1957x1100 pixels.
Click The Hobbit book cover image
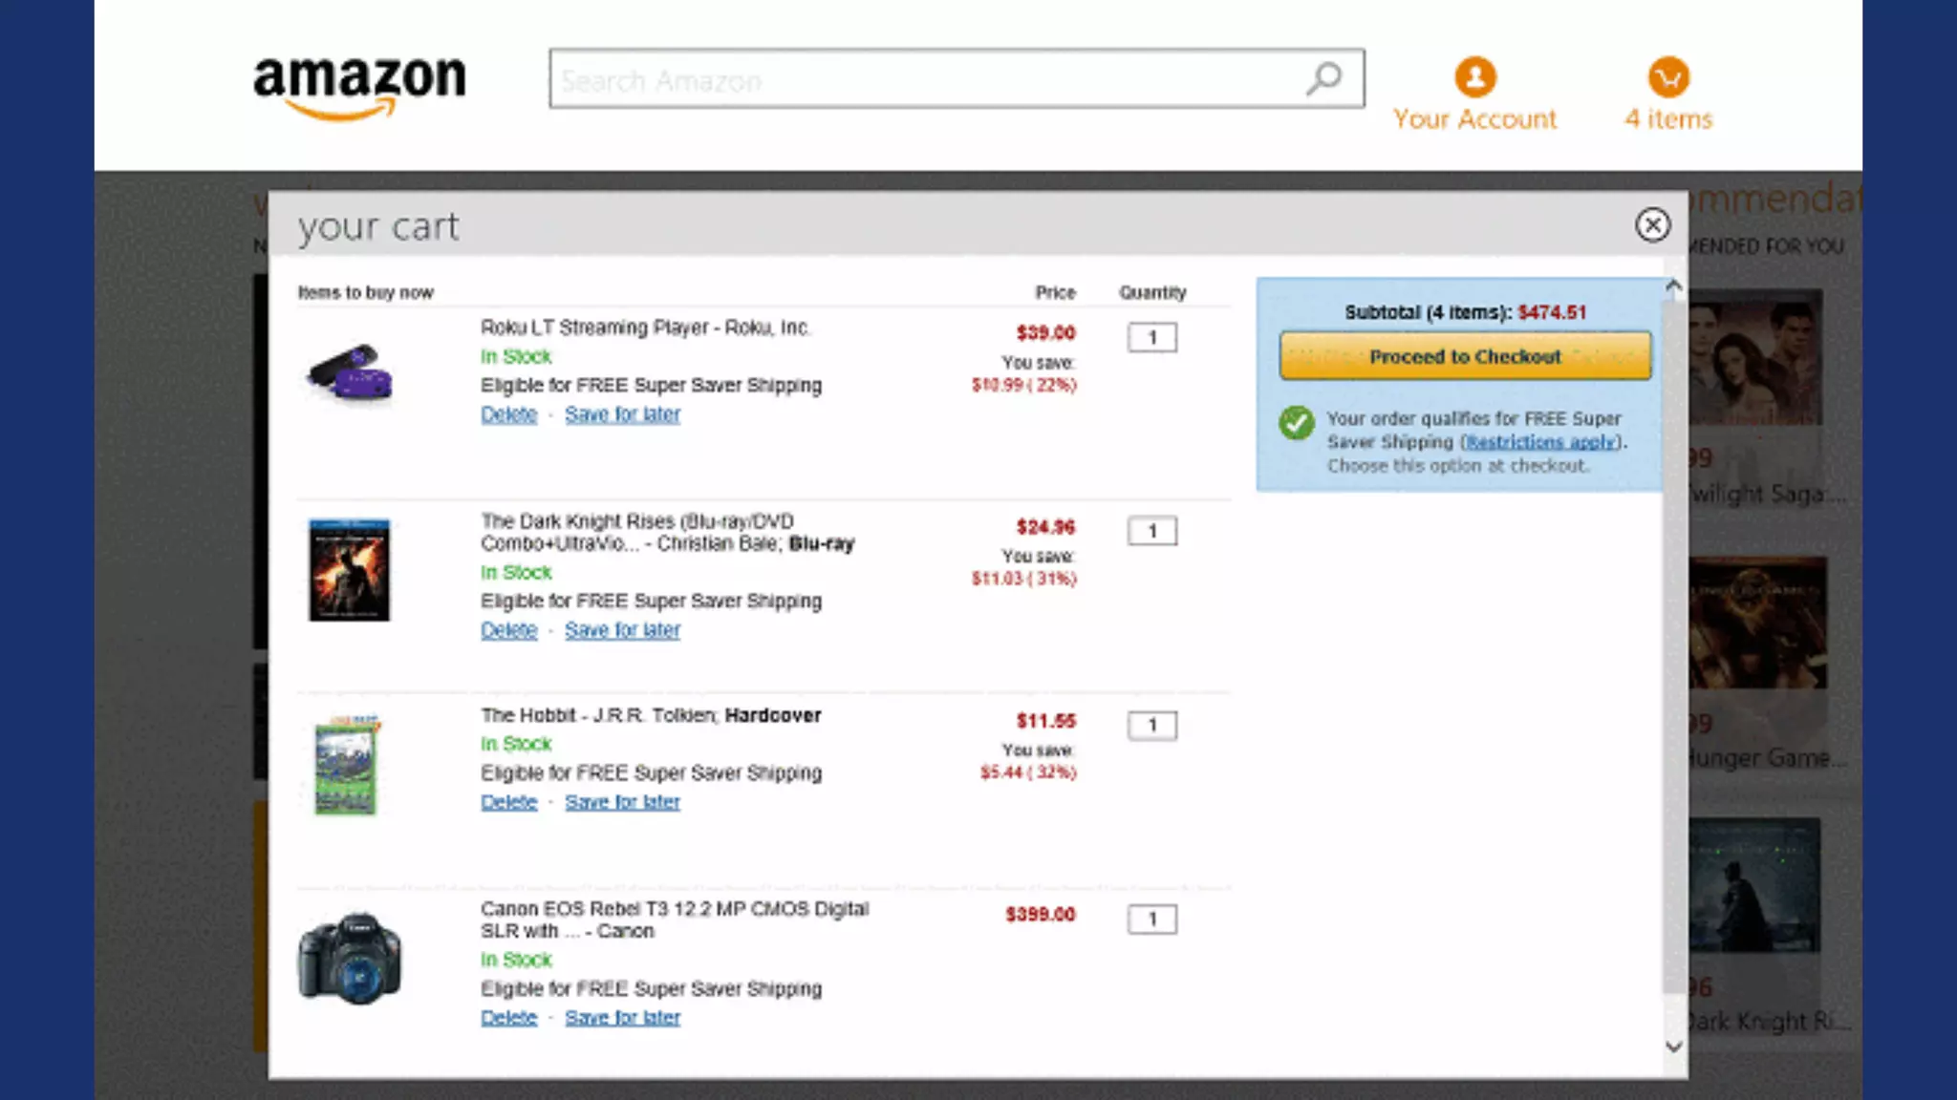346,766
